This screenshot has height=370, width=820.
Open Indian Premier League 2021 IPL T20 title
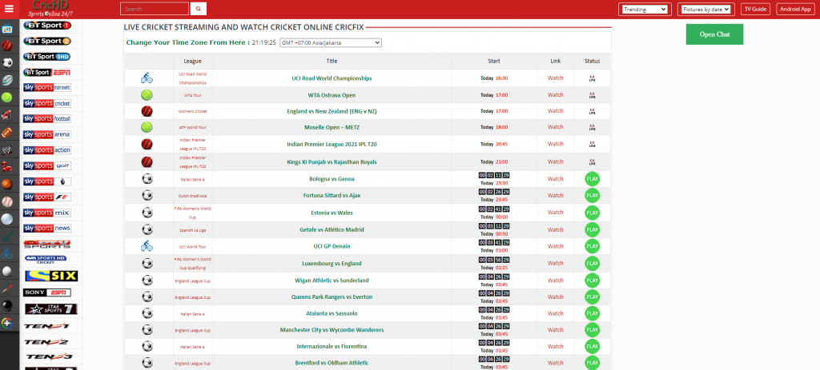(332, 145)
